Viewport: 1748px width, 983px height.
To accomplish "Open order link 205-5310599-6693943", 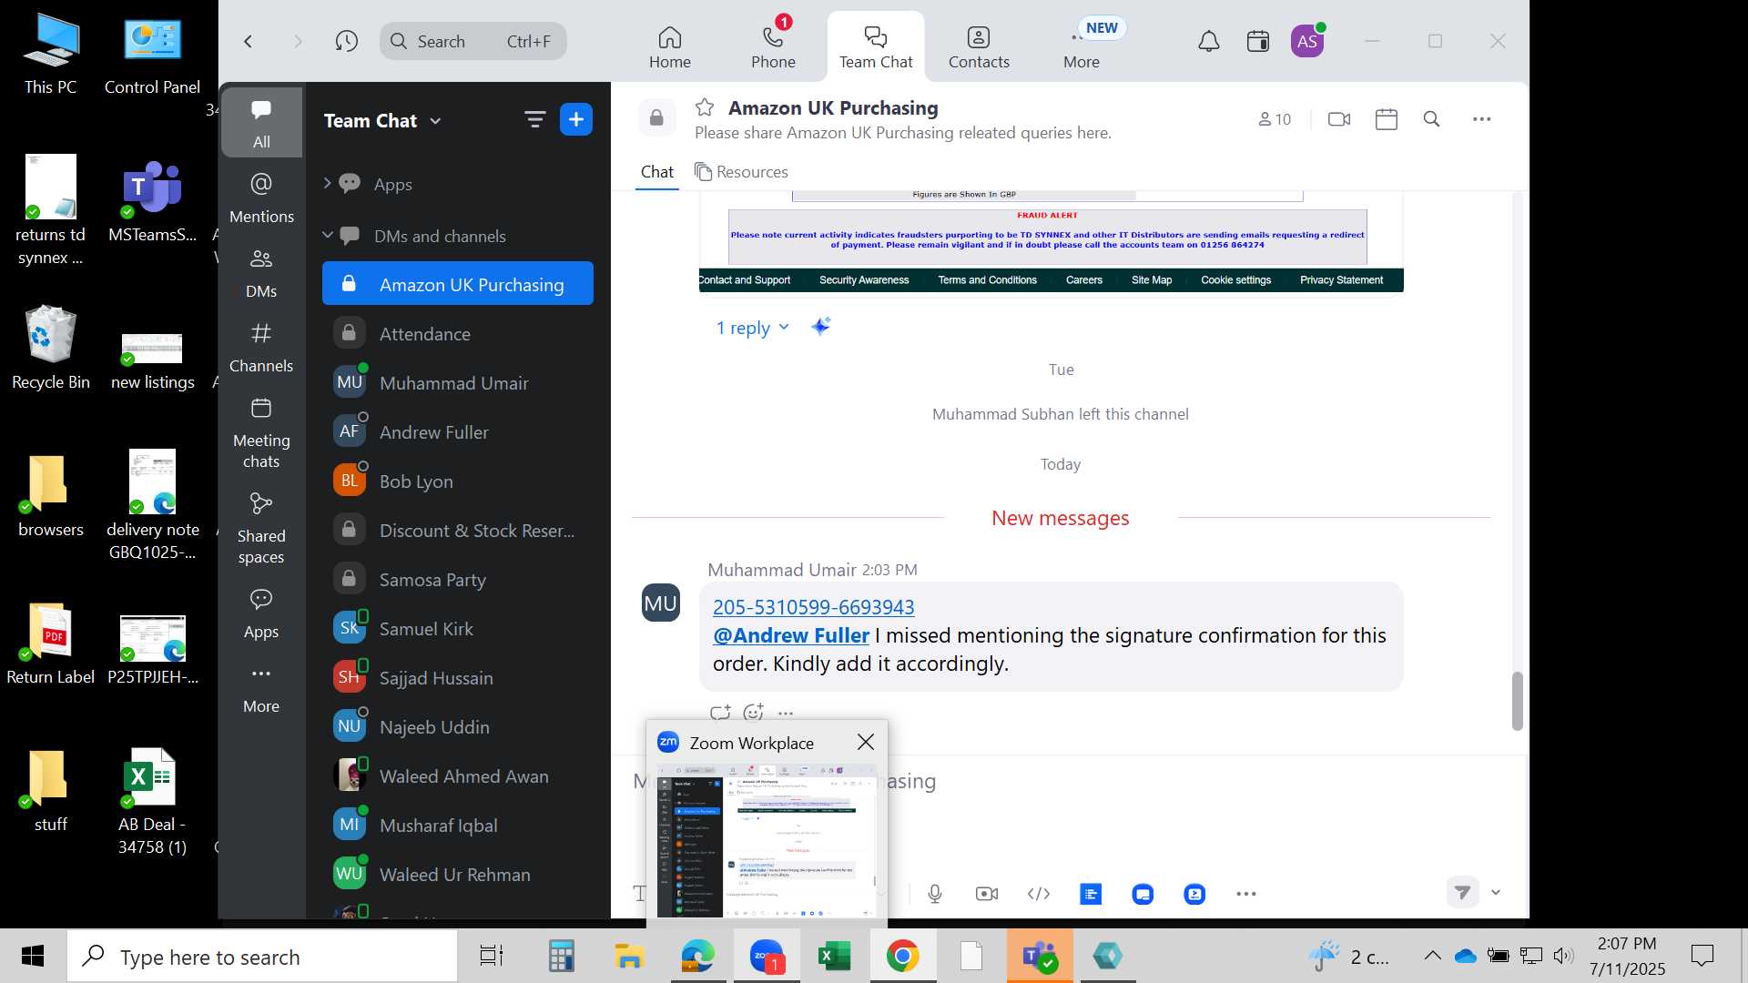I will pyautogui.click(x=813, y=607).
